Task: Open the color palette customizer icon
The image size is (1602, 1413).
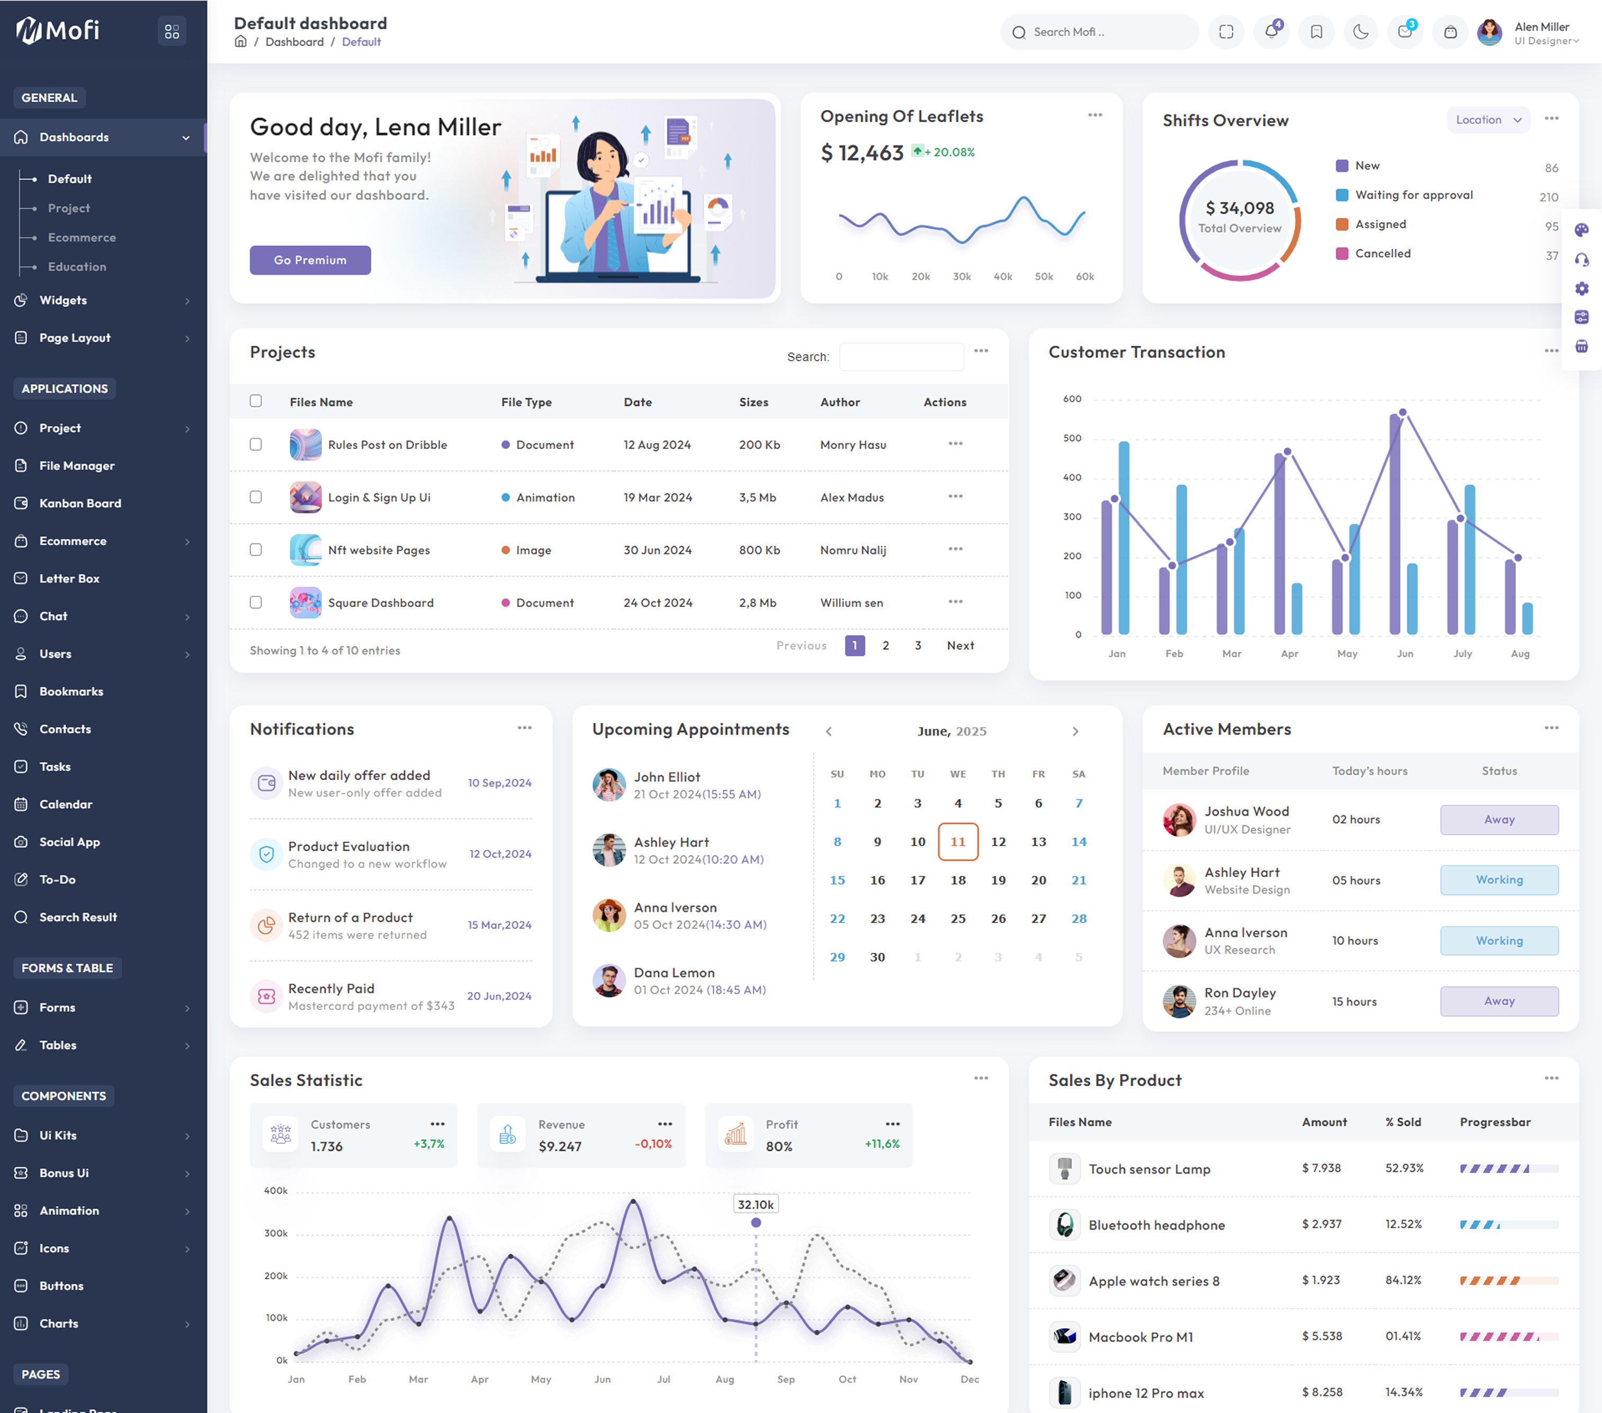Action: click(1582, 230)
